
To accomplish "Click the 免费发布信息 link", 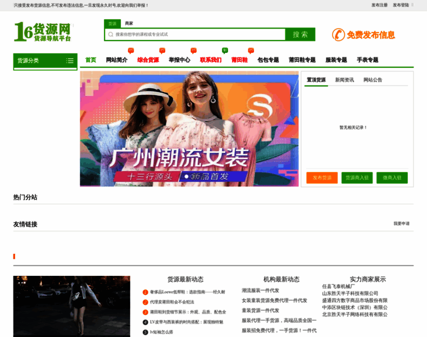I will [x=371, y=35].
